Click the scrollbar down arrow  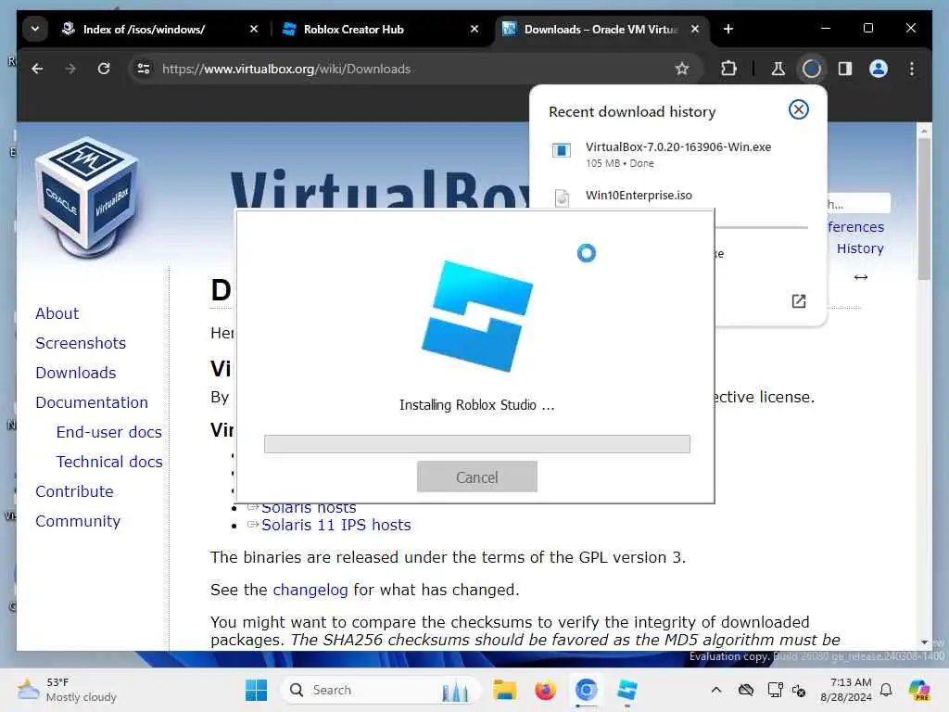click(924, 642)
